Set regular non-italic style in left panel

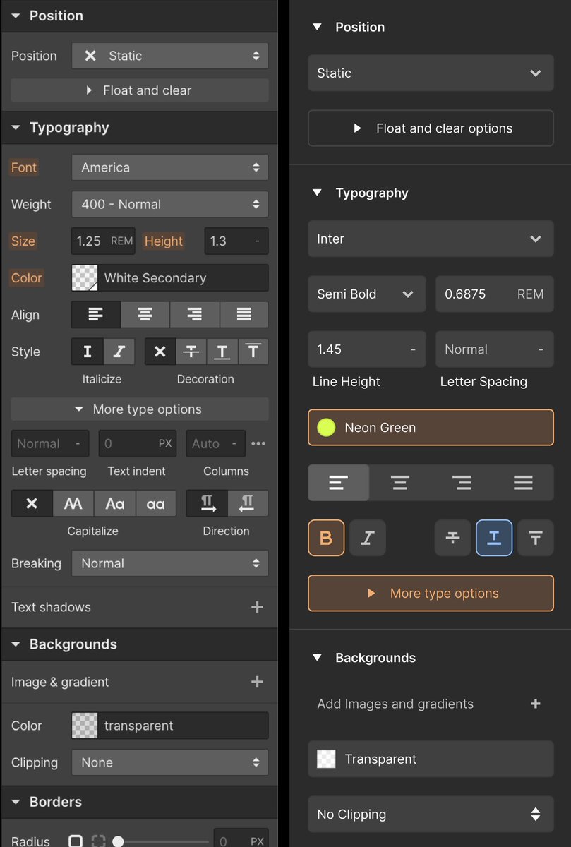88,352
